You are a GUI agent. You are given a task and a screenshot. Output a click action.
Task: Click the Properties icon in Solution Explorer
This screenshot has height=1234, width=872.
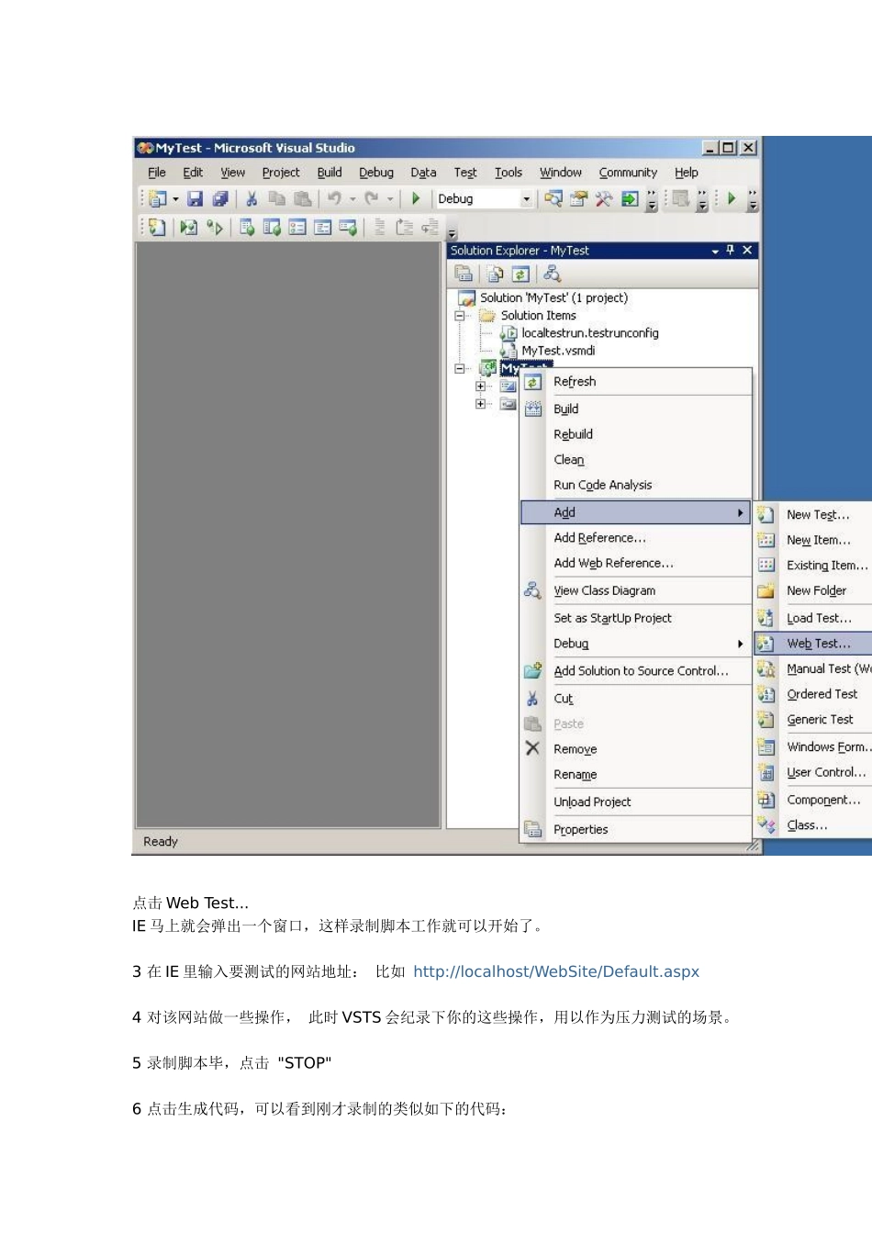(x=464, y=274)
